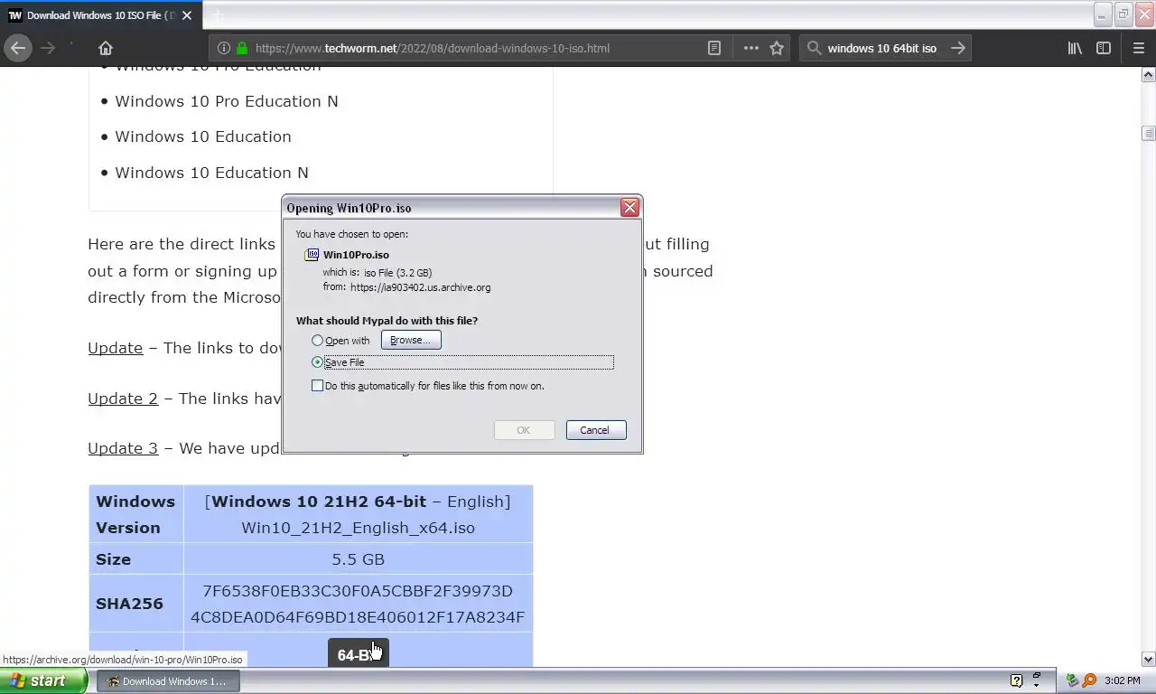Click 'Win10Pro.iso' filename in the dialog
This screenshot has height=694, width=1156.
[356, 255]
